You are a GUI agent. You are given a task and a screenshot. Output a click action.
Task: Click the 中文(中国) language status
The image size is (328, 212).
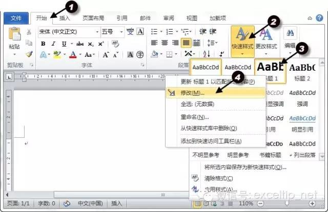pyautogui.click(x=90, y=203)
